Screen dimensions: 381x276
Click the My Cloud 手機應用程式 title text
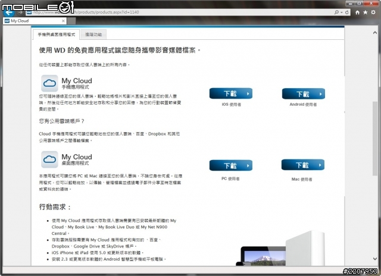click(77, 83)
